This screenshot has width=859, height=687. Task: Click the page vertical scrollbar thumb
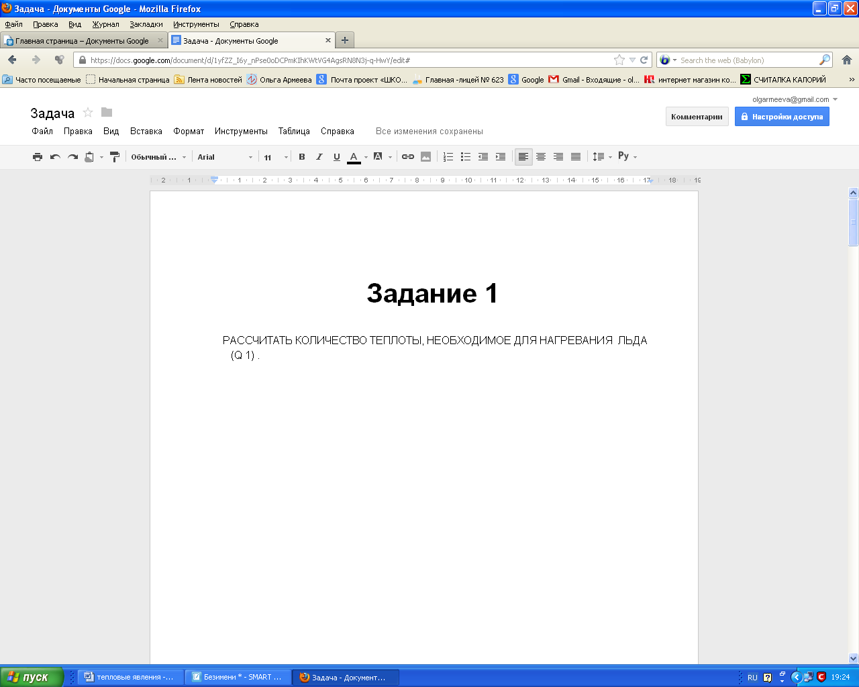click(854, 223)
